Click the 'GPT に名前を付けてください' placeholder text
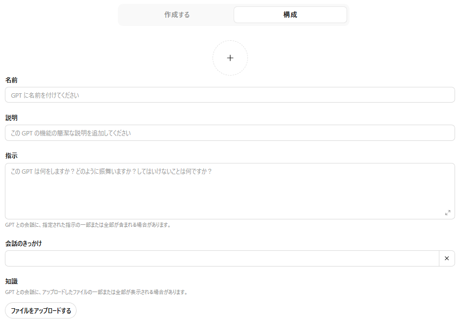Viewport: 459px width, 321px height. 45,95
